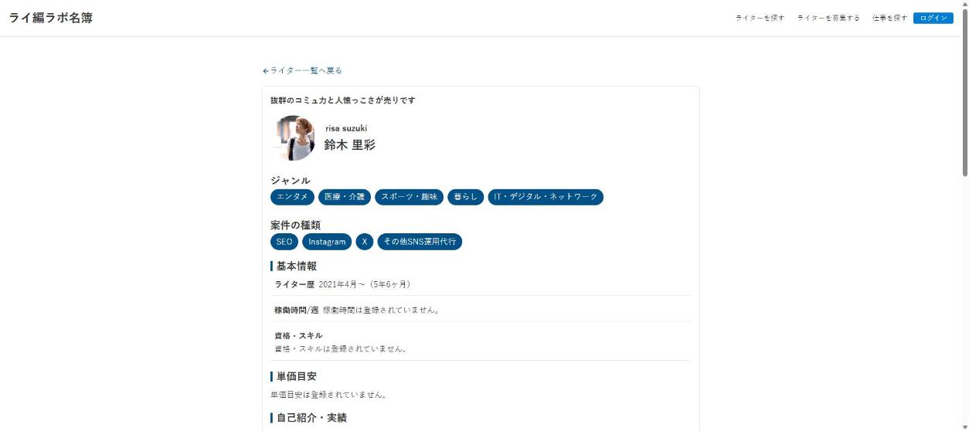The width and height of the screenshot is (969, 431).
Task: Click the 稼働時間は登録されていません text
Action: click(382, 311)
